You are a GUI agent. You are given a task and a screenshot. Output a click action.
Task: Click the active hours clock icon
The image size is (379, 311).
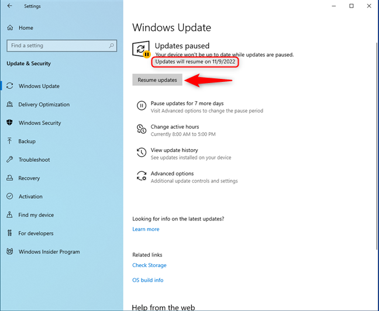142,129
